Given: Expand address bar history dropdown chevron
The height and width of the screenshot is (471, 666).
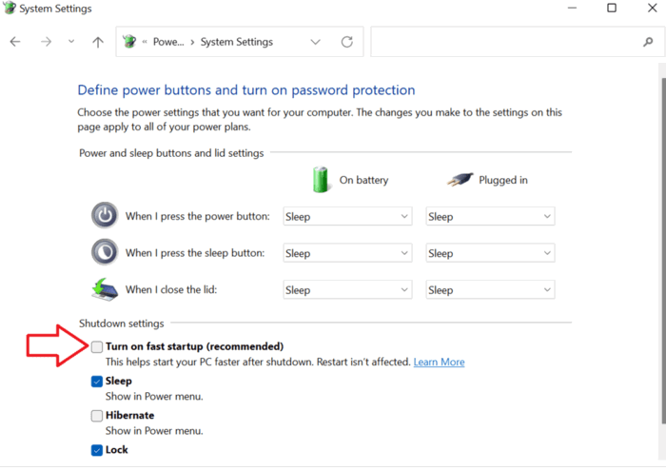Looking at the screenshot, I should point(315,42).
